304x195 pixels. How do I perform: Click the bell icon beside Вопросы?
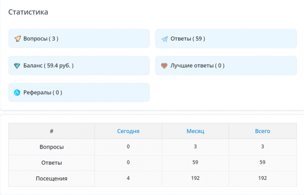pos(17,39)
